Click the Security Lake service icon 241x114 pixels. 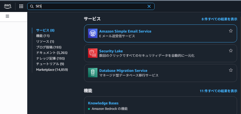coord(93,53)
